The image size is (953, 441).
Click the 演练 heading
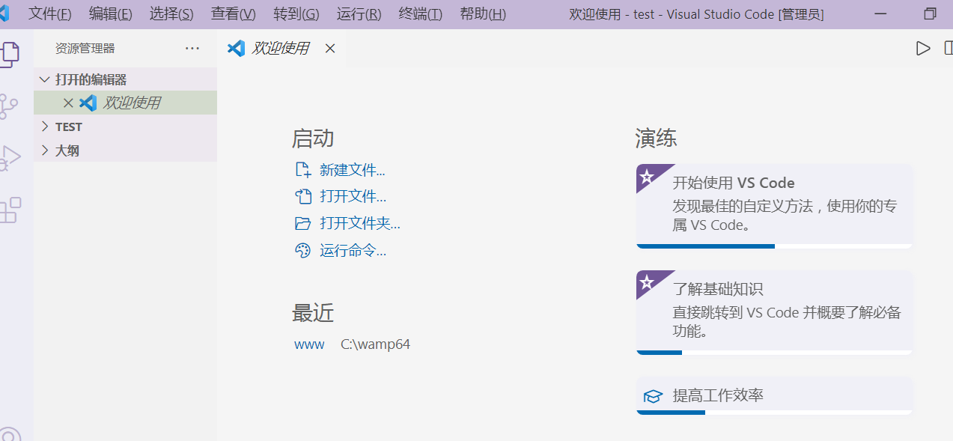point(657,139)
